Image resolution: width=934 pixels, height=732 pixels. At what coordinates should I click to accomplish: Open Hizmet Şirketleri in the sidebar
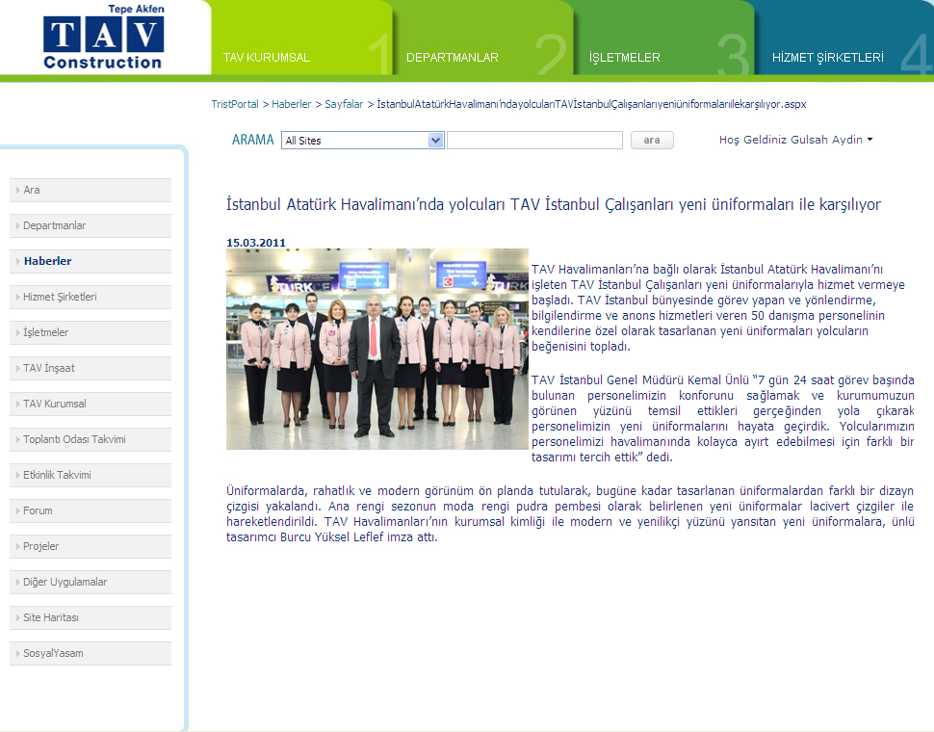pos(91,297)
